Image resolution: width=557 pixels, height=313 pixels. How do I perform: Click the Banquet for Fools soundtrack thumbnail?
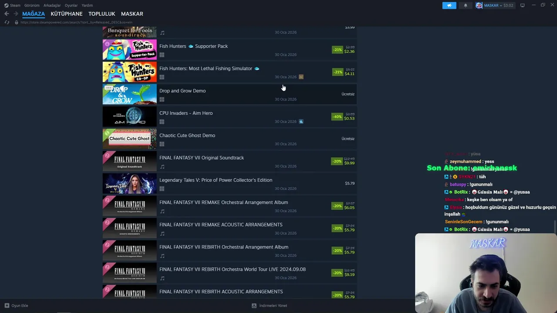pos(129,32)
